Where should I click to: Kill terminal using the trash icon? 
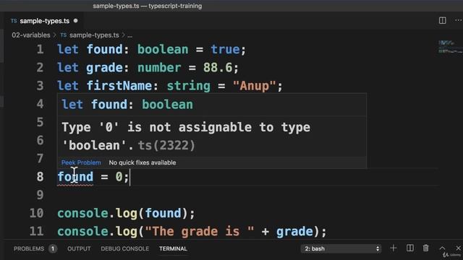[x=426, y=248]
